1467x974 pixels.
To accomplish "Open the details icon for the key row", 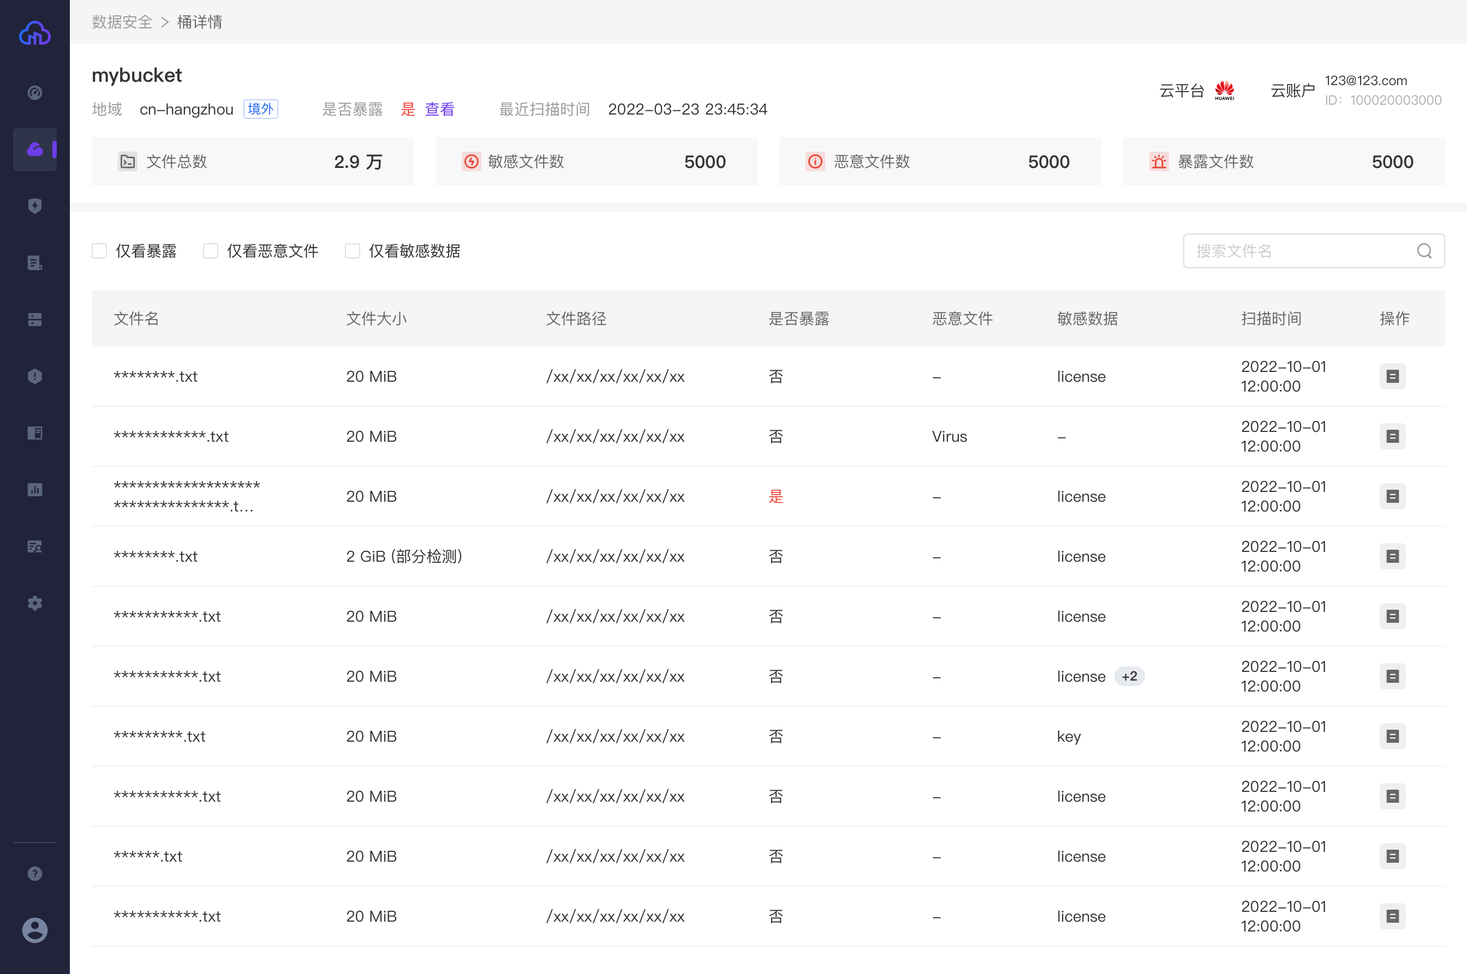I will click(1392, 736).
